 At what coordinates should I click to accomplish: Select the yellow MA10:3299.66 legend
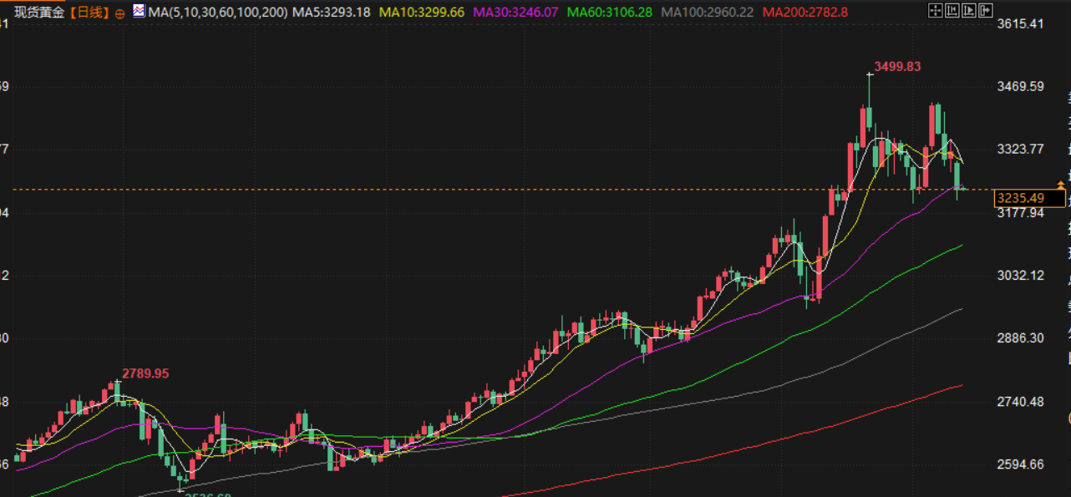pos(421,13)
